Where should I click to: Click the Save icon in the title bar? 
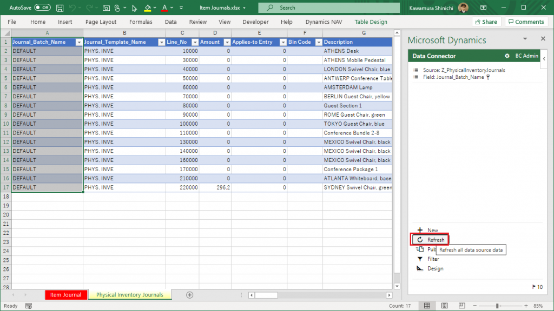click(60, 8)
